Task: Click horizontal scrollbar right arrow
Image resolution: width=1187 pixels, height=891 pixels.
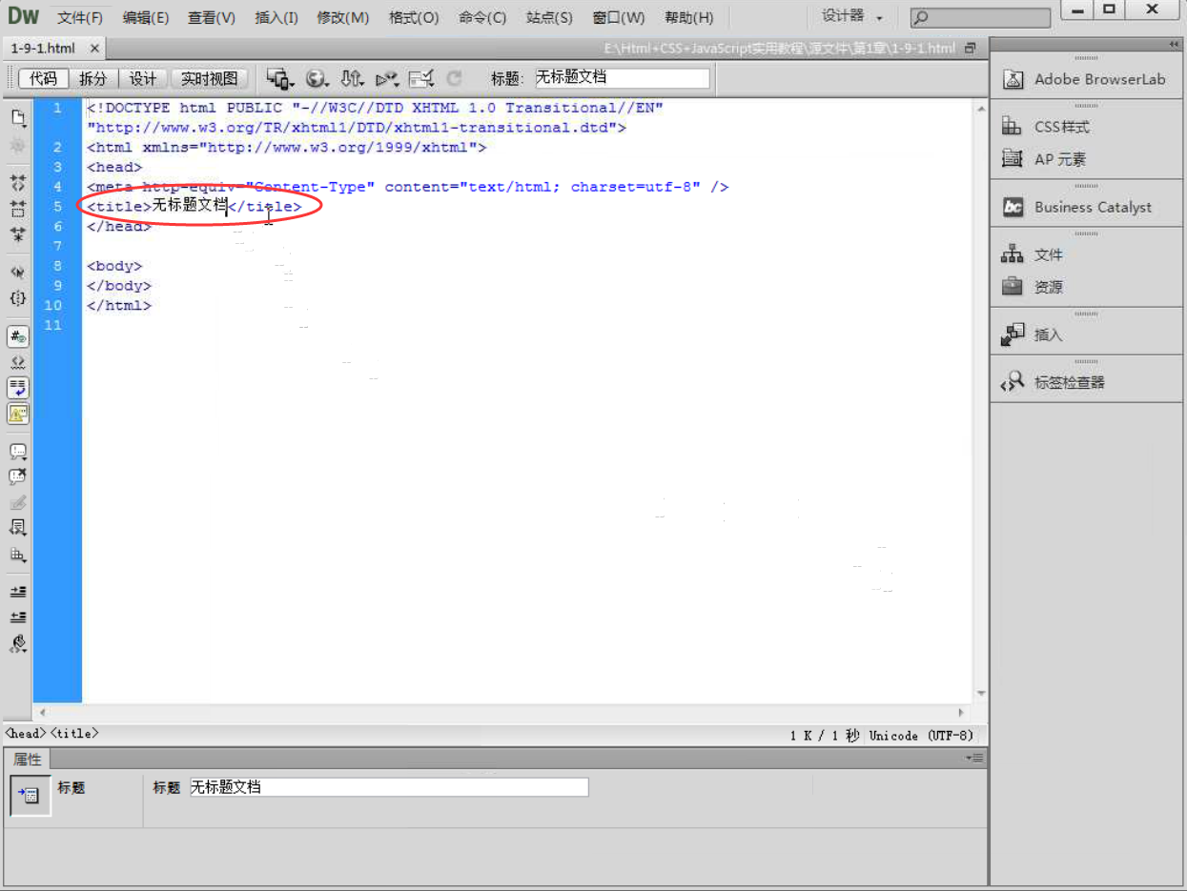Action: point(961,713)
